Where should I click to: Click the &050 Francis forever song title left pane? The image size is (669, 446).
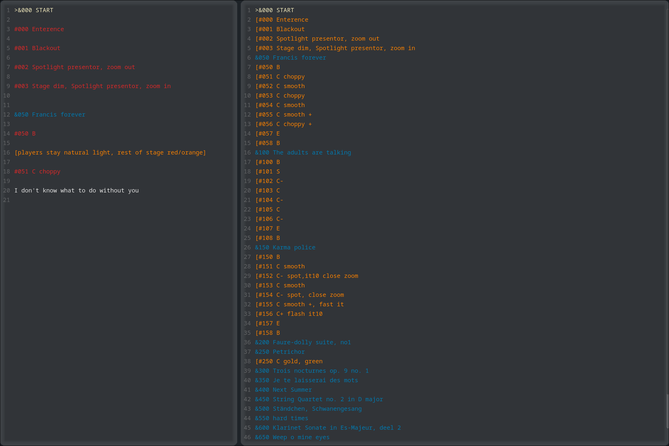coord(49,114)
